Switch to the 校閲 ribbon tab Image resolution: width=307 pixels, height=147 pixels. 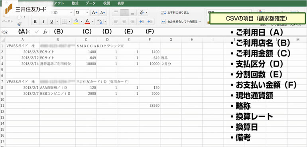[x=107, y=3]
